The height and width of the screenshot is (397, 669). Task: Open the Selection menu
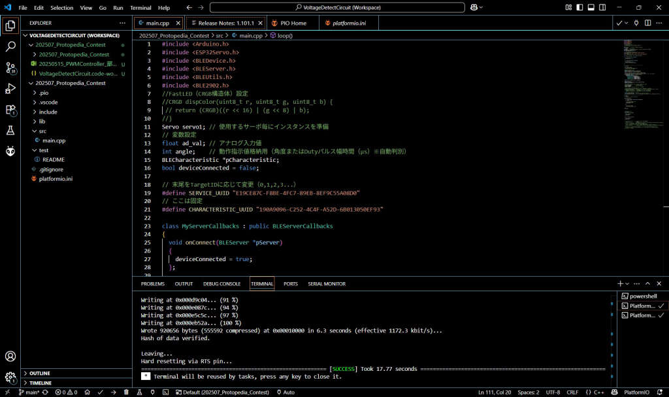pos(62,8)
